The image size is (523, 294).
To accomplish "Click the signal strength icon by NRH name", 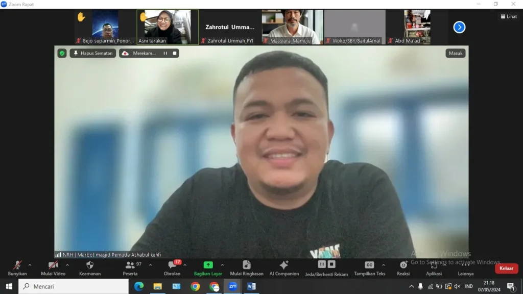I will [58, 255].
